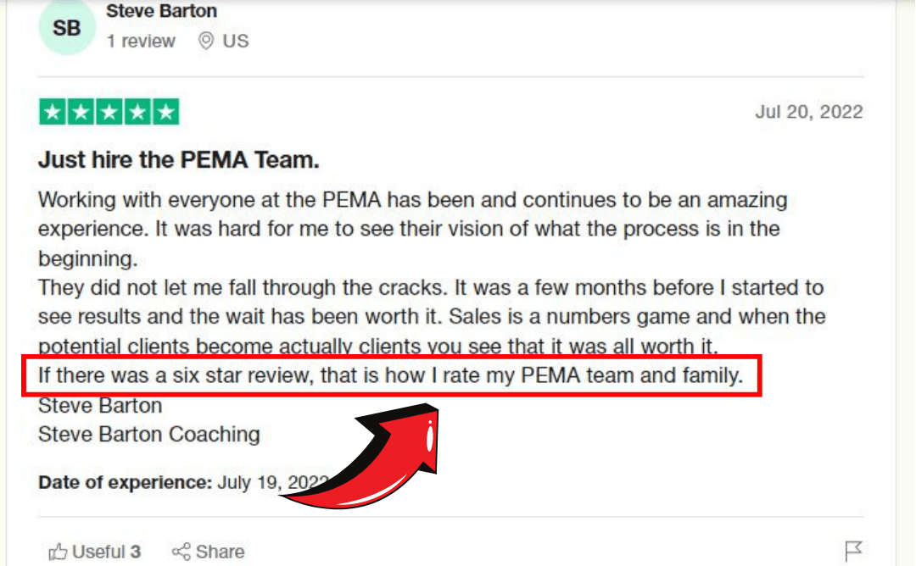
Task: Click the first green rating star
Action: click(x=53, y=112)
